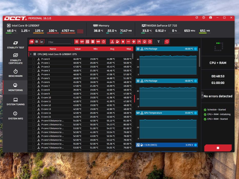Click the elapsed time 00:48:53
This screenshot has width=239, height=179.
pyautogui.click(x=218, y=76)
